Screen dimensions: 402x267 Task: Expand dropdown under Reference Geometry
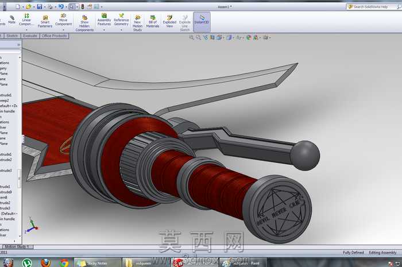[121, 30]
